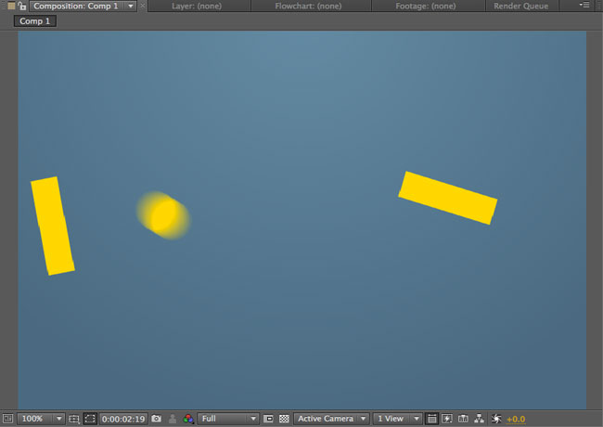Switch to the Flowchart: (none) tab
Viewport: 603px width, 427px height.
click(x=308, y=6)
